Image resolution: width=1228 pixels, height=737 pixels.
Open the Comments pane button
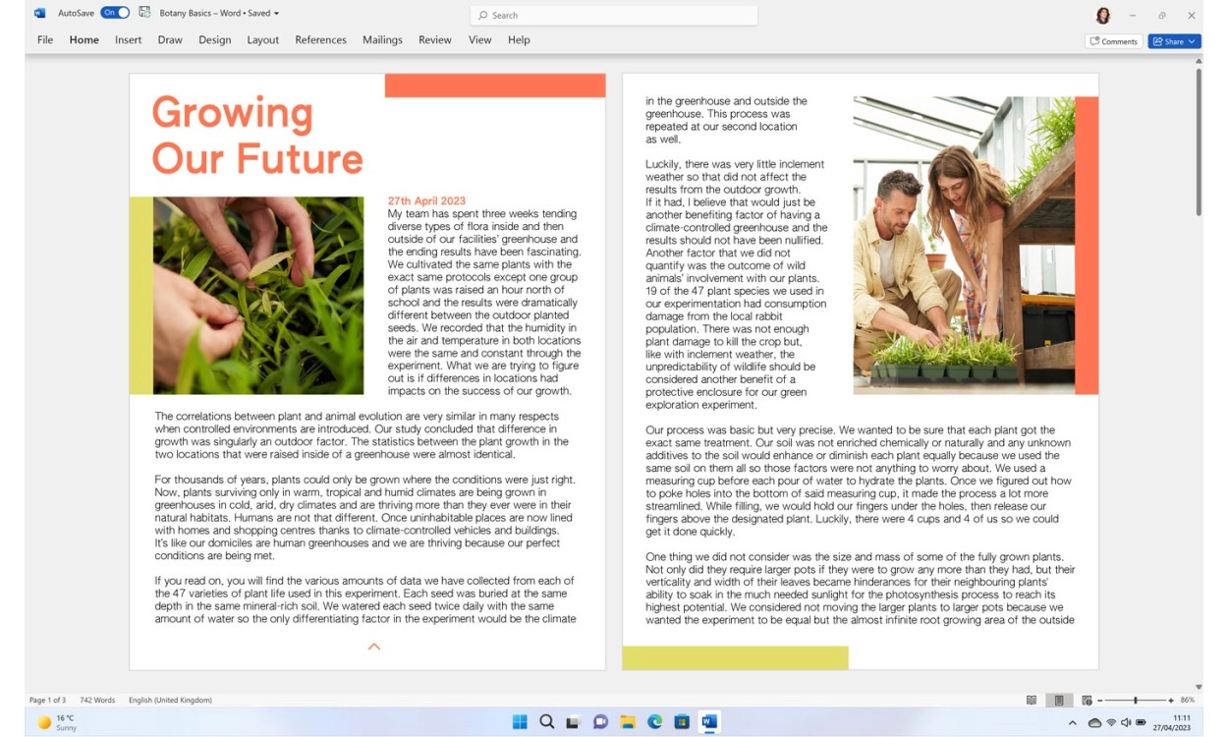pos(1113,41)
